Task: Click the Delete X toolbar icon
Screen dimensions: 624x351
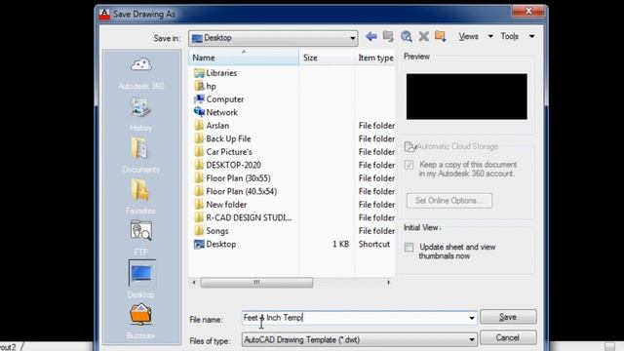Action: [423, 37]
